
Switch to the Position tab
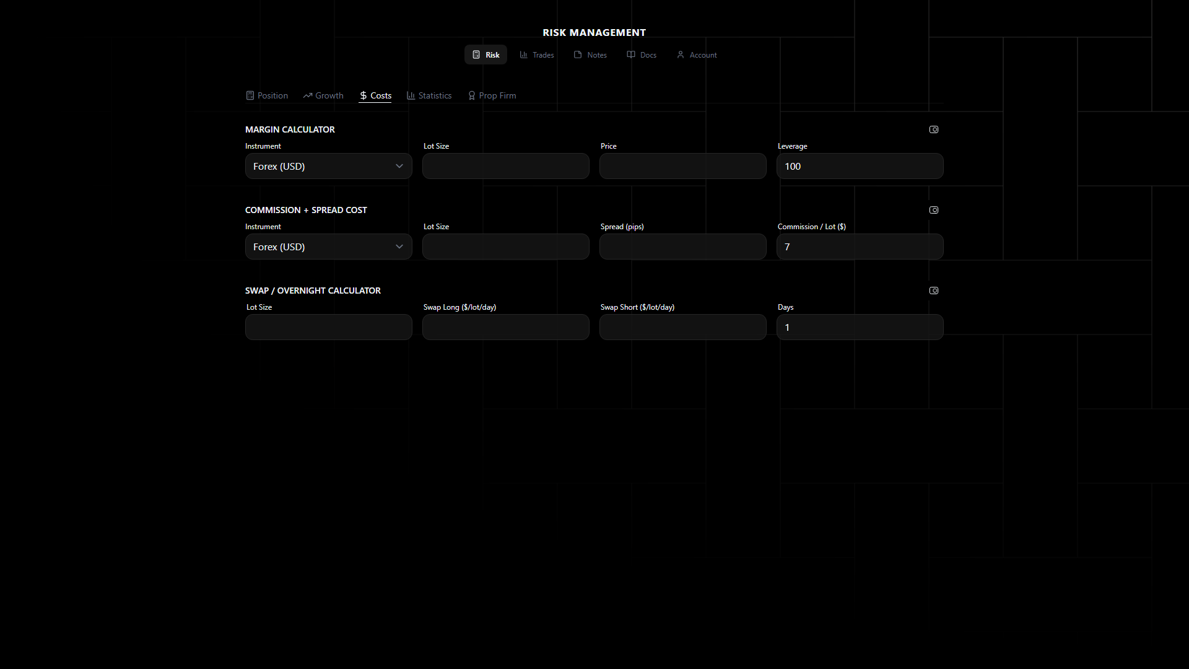267,95
